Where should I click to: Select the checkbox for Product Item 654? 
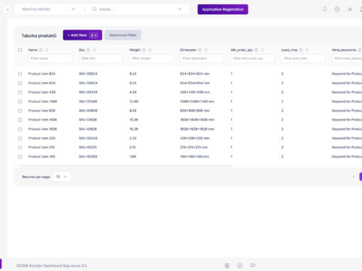pos(20,83)
